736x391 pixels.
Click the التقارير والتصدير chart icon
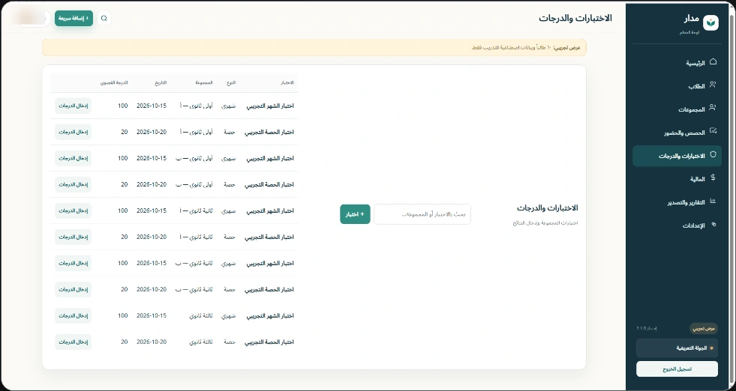click(x=713, y=201)
